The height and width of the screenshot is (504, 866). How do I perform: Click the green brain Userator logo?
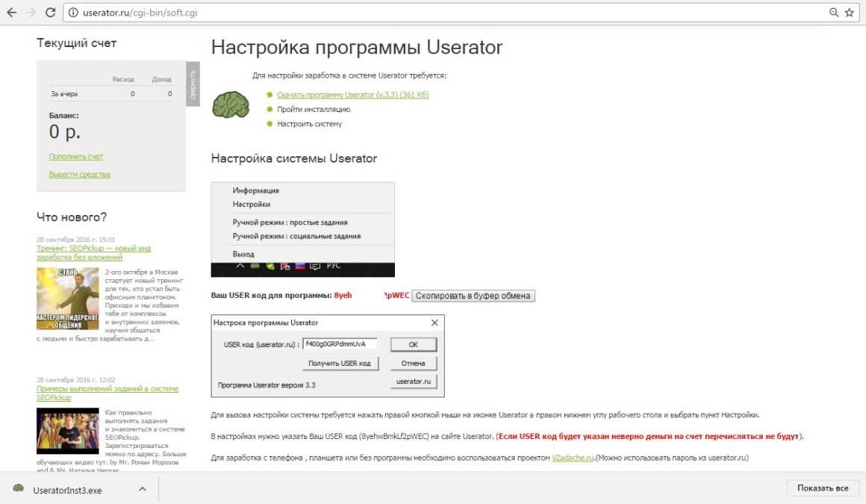(231, 105)
